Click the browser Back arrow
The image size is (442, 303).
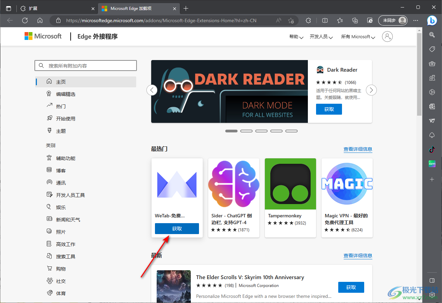pyautogui.click(x=10, y=20)
